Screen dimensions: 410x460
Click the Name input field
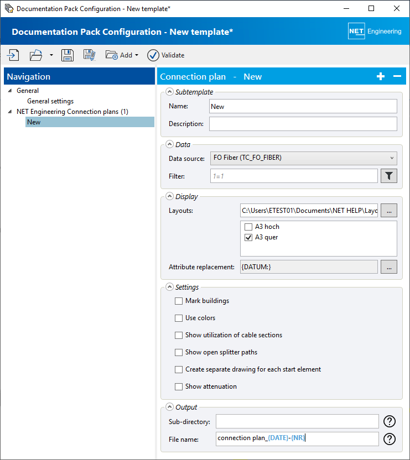pos(303,106)
